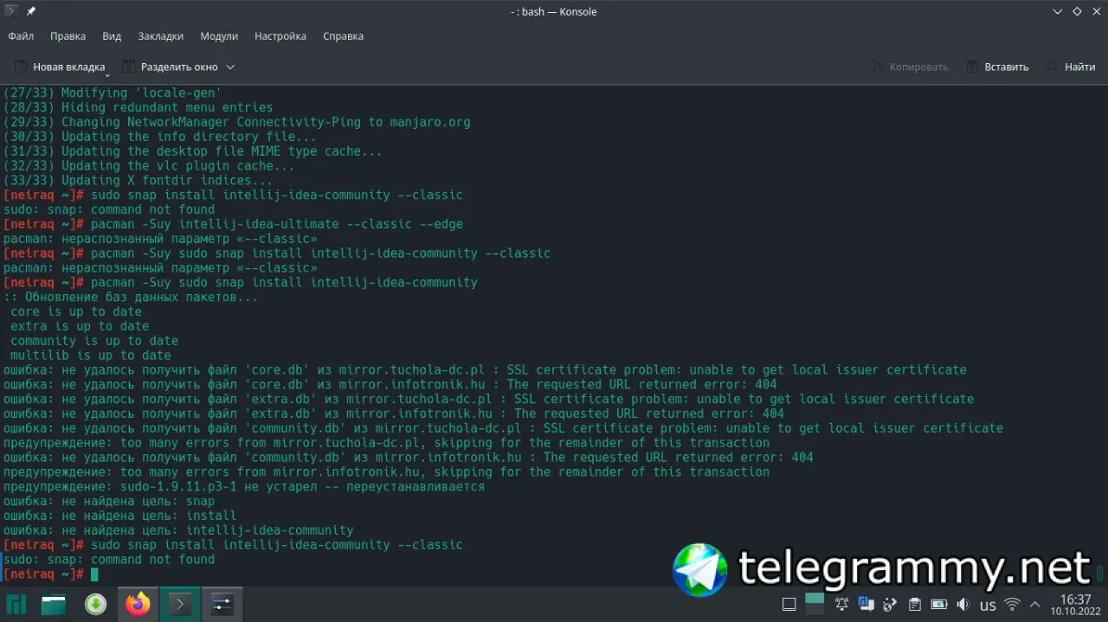The height and width of the screenshot is (622, 1108).
Task: Expand the Новая вкладка dropdown arrow
Action: coord(107,74)
